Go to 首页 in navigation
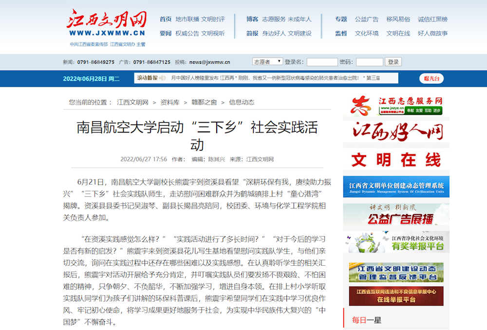The width and height of the screenshot is (487, 330). pyautogui.click(x=166, y=19)
